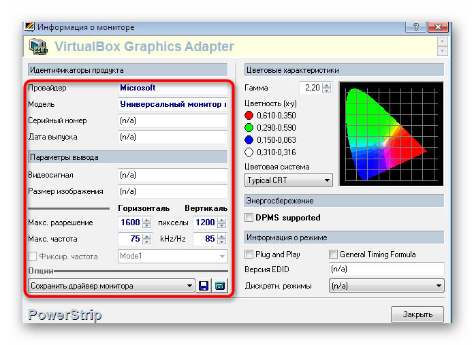Click the Параметры вывода section header
The width and height of the screenshot is (474, 345).
tap(127, 157)
